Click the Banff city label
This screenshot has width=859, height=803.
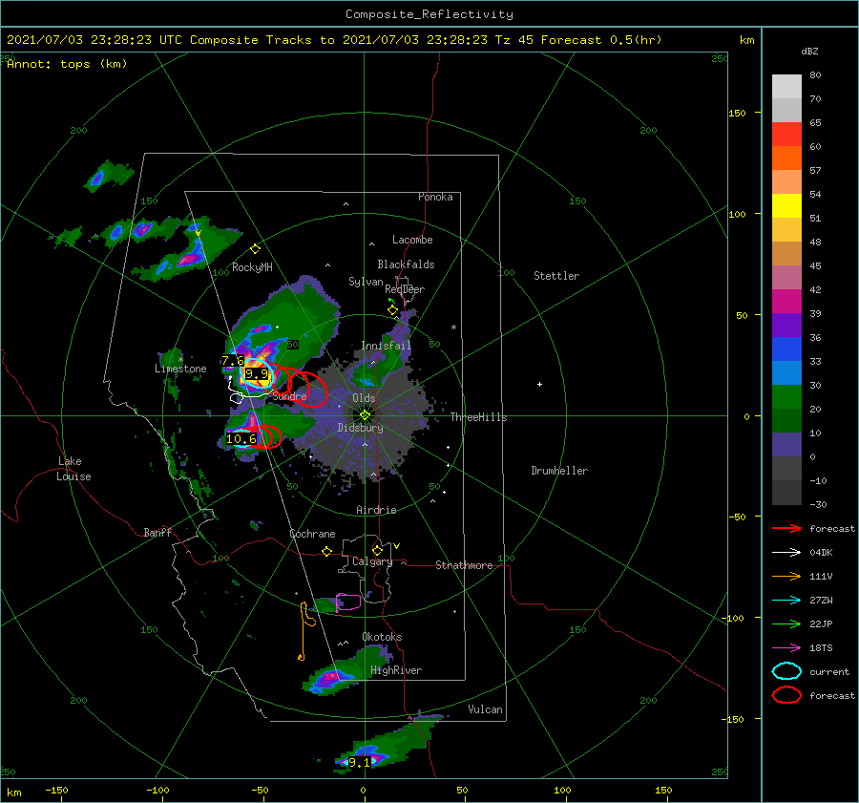pos(157,532)
